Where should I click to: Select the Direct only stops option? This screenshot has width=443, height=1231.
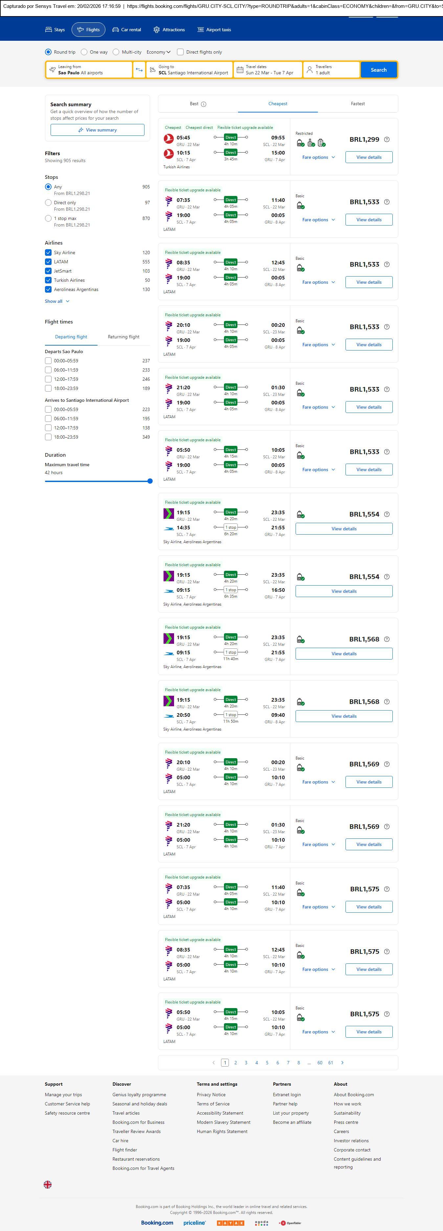click(x=48, y=203)
